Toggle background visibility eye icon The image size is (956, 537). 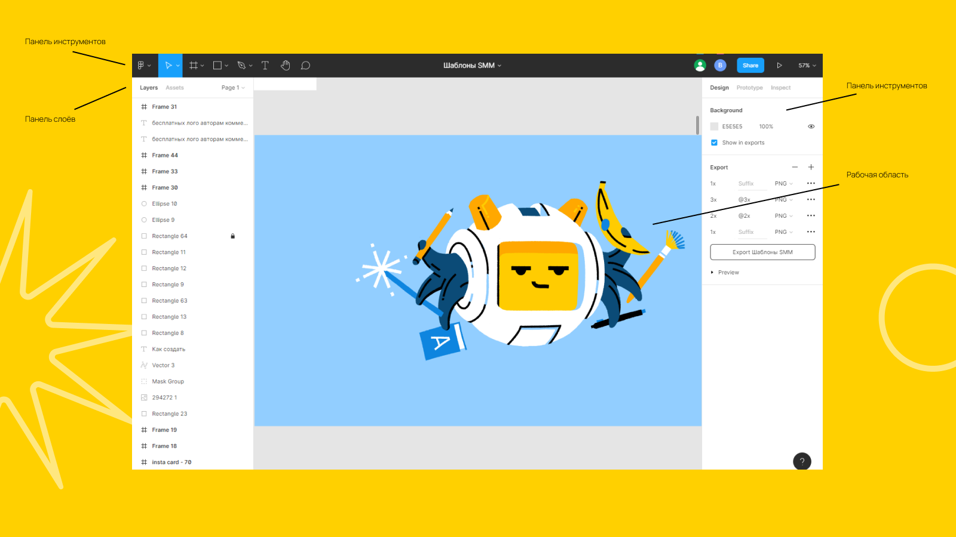click(811, 126)
